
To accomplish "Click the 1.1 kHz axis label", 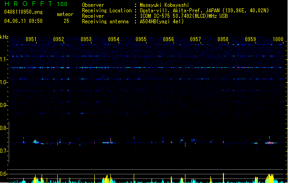I will coord(4,59).
